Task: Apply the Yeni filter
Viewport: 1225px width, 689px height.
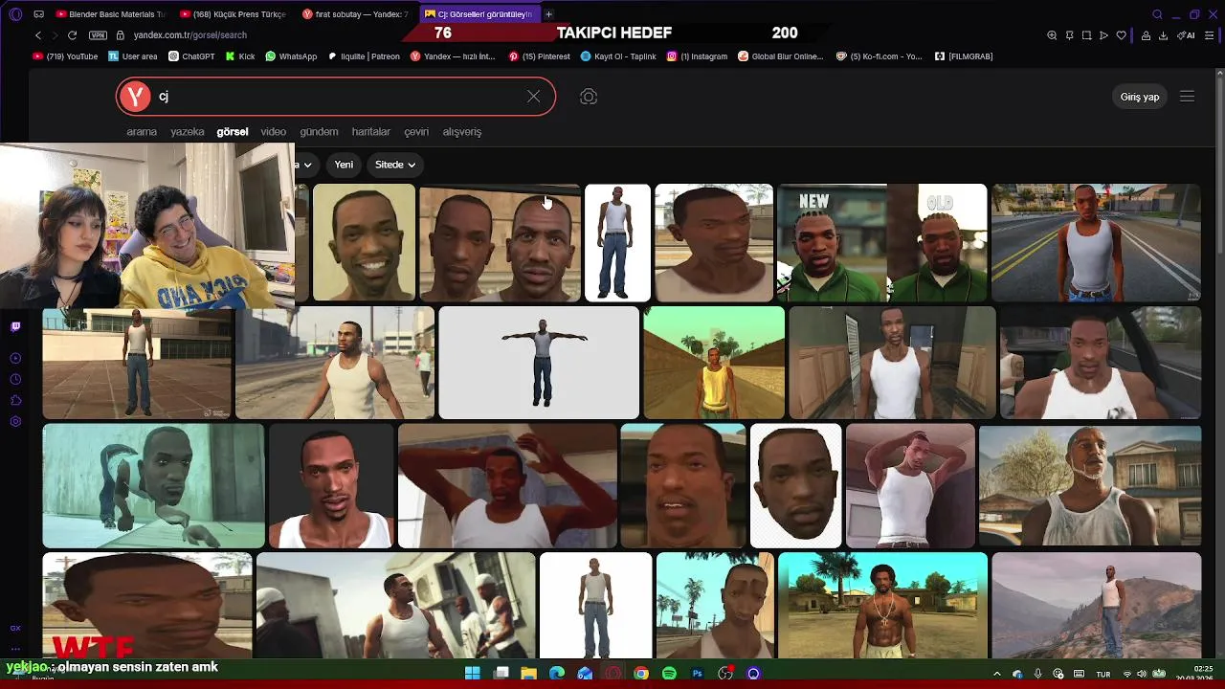Action: click(x=344, y=165)
